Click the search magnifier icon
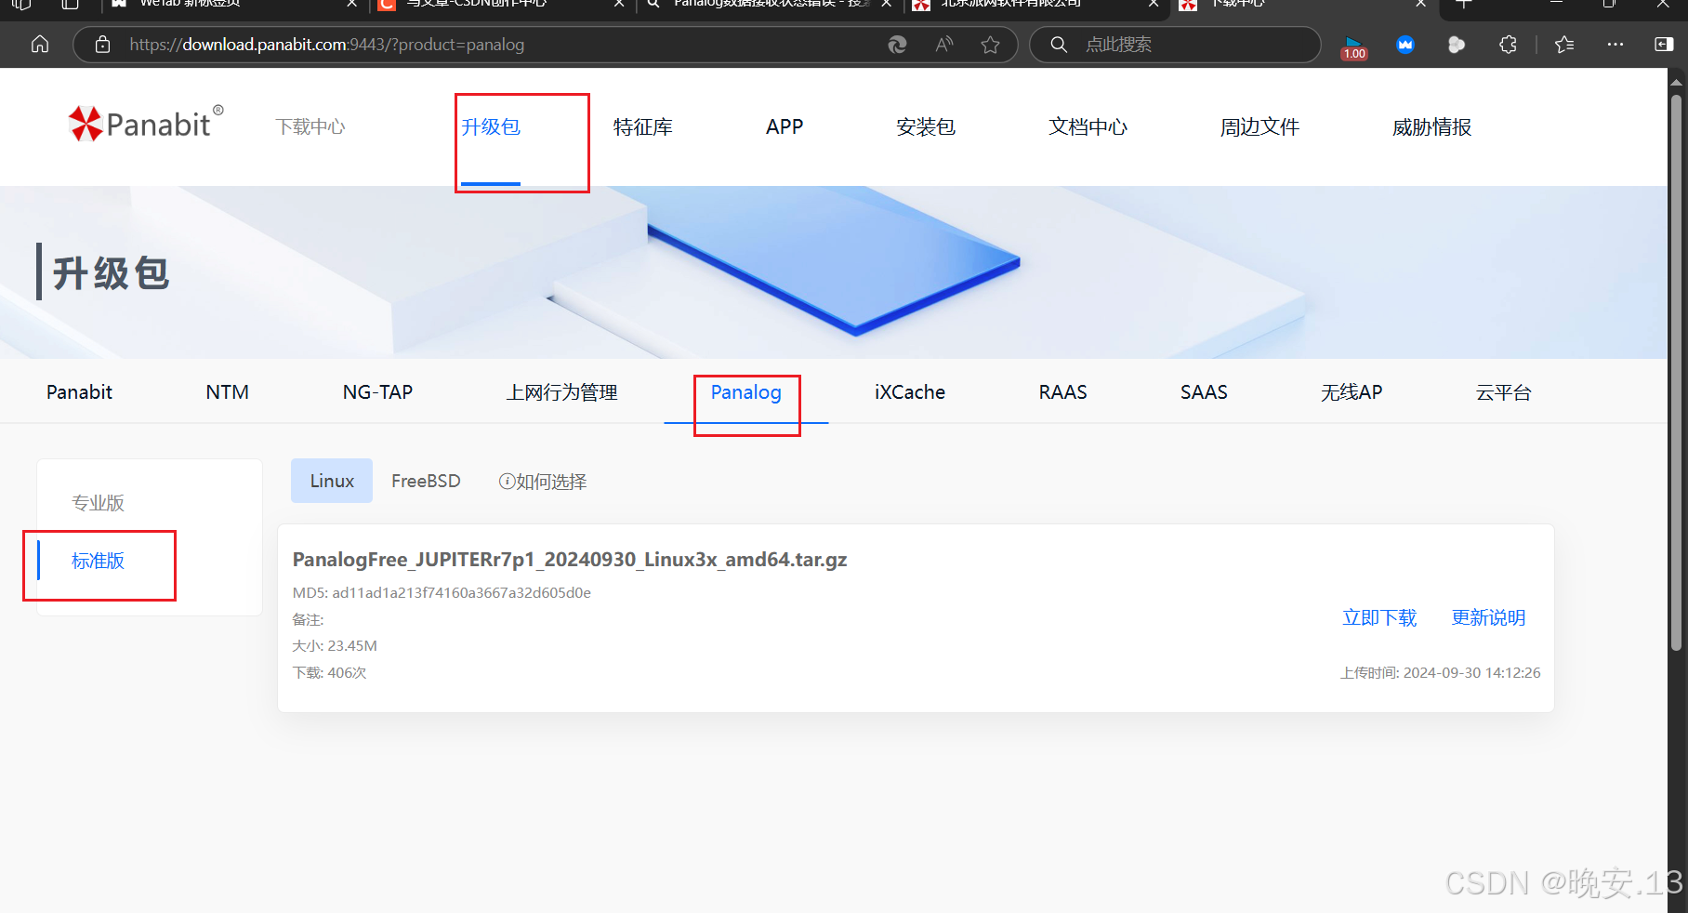1688x913 pixels. (x=1059, y=44)
